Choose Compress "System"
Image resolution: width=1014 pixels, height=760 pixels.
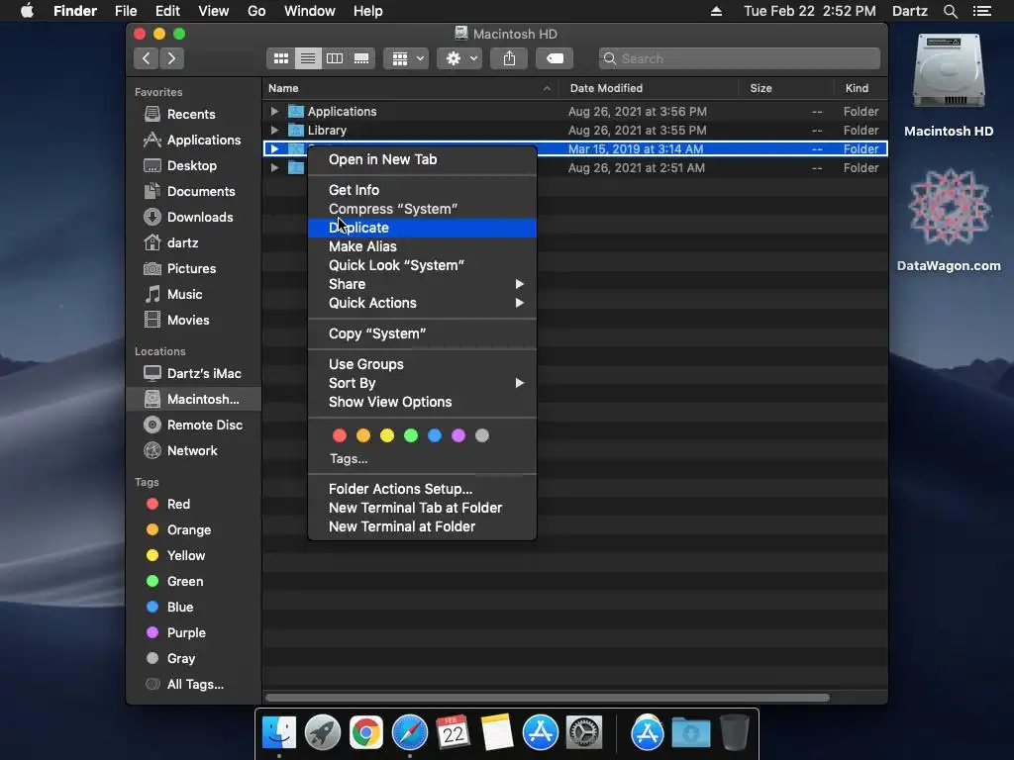(422, 209)
